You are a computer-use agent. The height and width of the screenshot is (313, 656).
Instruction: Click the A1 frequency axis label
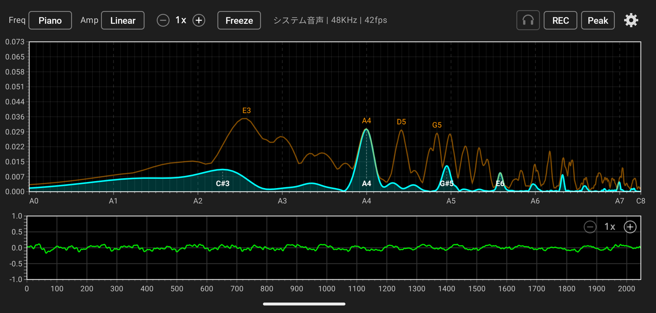click(113, 201)
